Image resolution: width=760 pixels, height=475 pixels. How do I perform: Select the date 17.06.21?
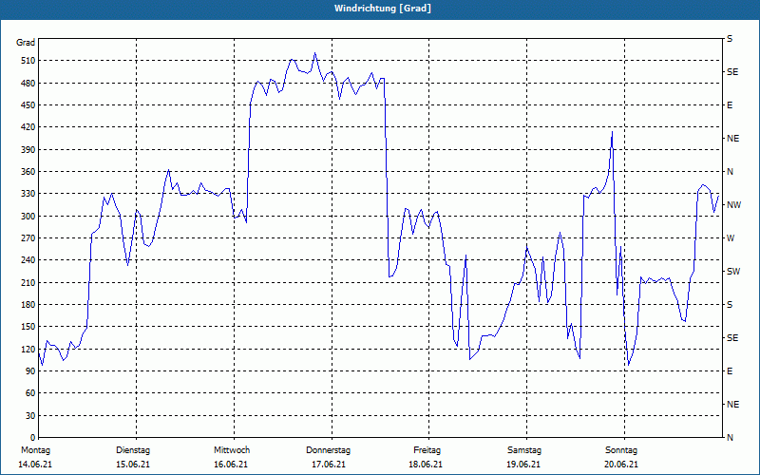329,465
